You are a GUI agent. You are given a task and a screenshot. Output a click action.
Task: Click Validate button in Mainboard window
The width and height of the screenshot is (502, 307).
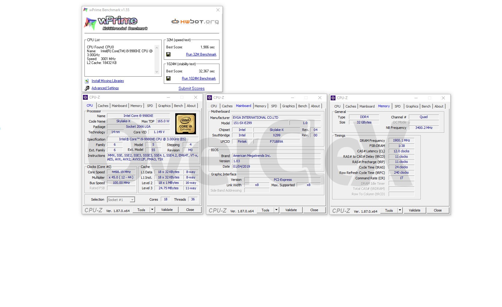(291, 210)
